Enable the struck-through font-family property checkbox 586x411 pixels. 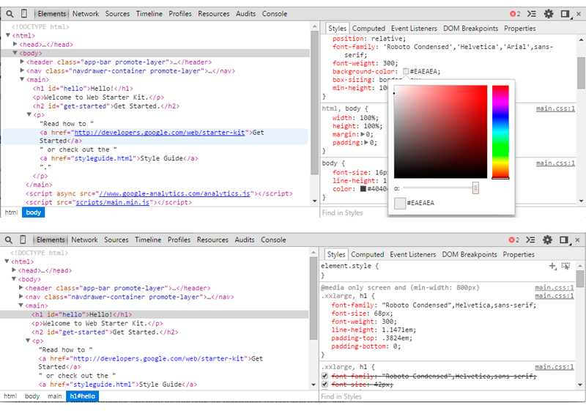325,376
